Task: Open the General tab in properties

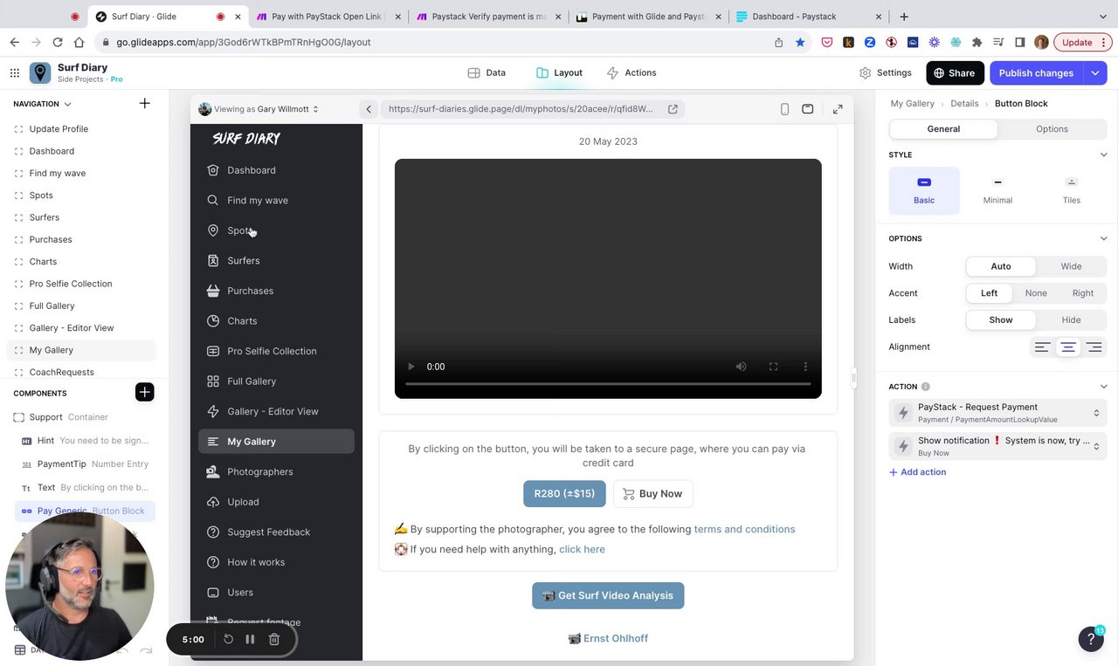Action: tap(943, 129)
